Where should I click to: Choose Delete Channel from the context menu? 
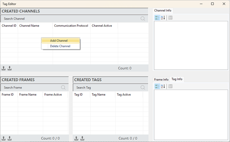click(61, 46)
